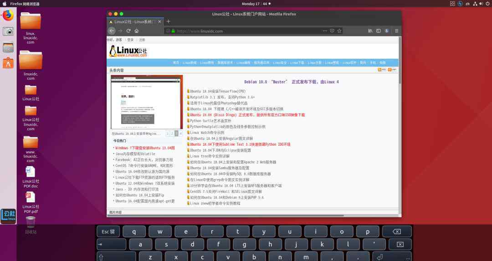Close the Linux公社 tab
Screen dimensions: 492x261
tap(159, 22)
